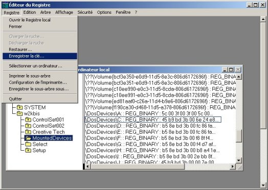The image size is (268, 190).
Task: Select the \DosDevices\E: value
Action: 150,132
